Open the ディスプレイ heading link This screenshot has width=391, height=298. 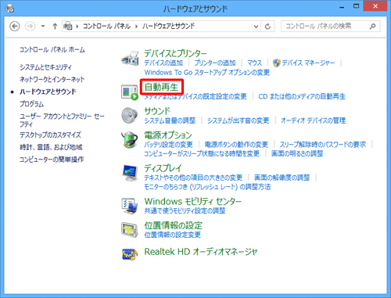pos(163,168)
